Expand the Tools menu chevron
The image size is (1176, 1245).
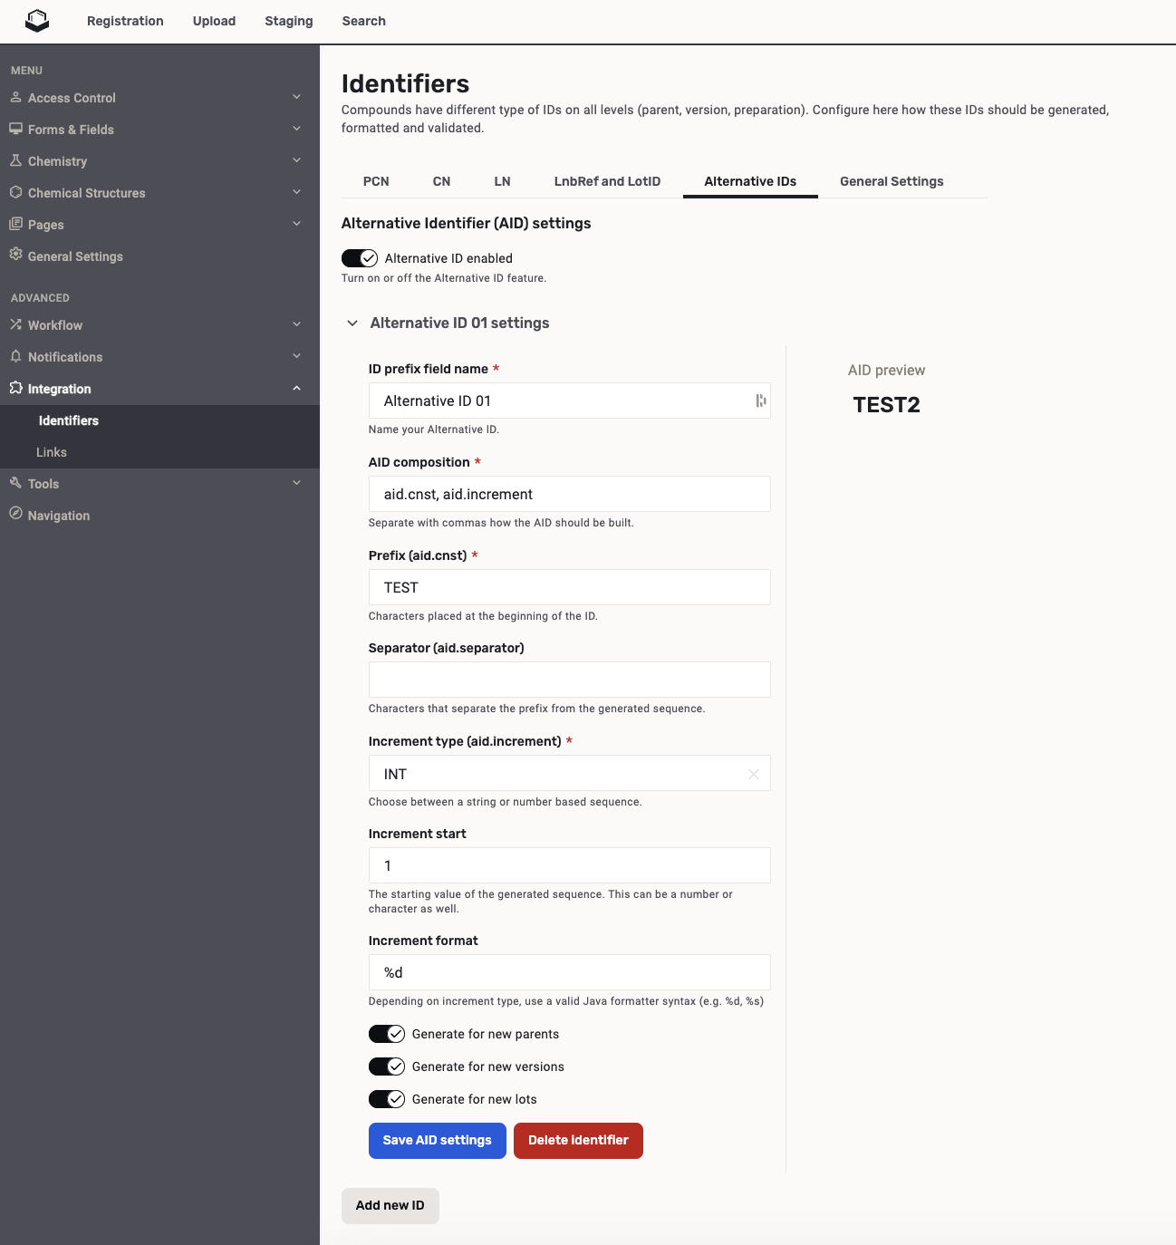coord(296,483)
